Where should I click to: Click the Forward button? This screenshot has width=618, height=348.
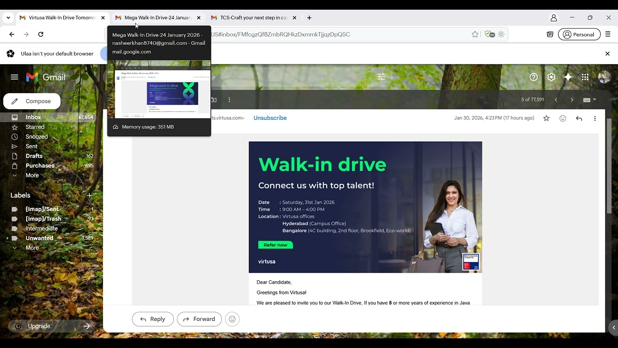click(199, 319)
